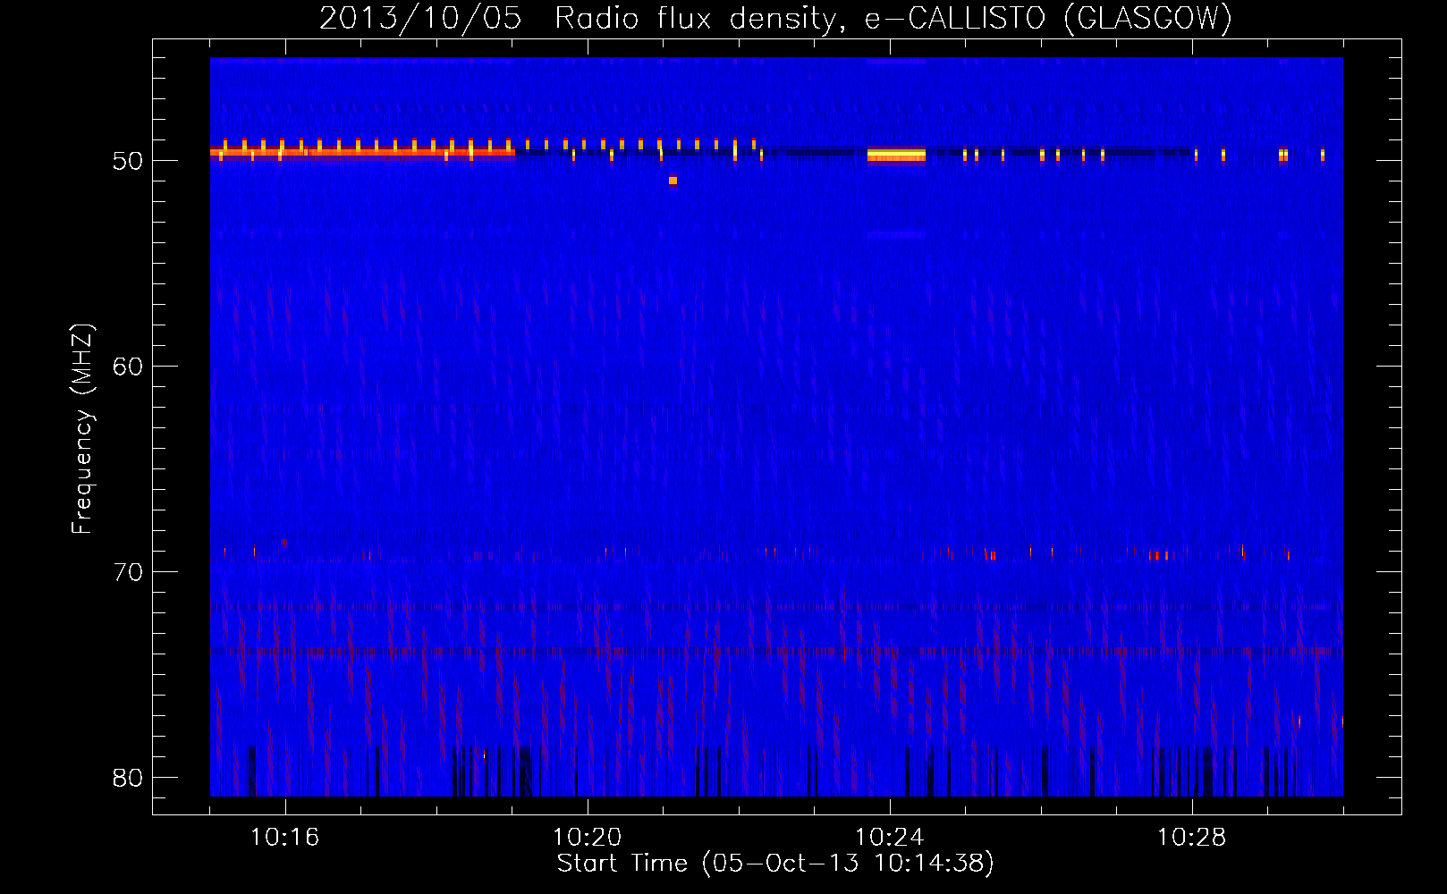Click the Frequency (MHZ) axis label

click(x=82, y=429)
